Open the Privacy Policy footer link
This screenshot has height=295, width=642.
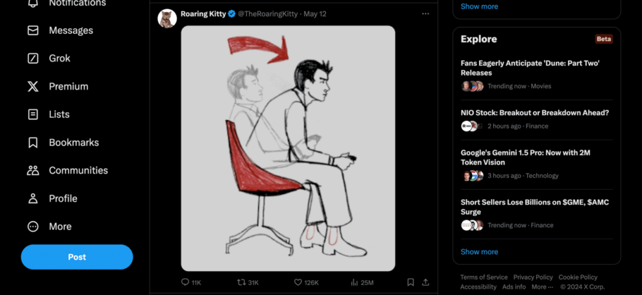point(533,277)
